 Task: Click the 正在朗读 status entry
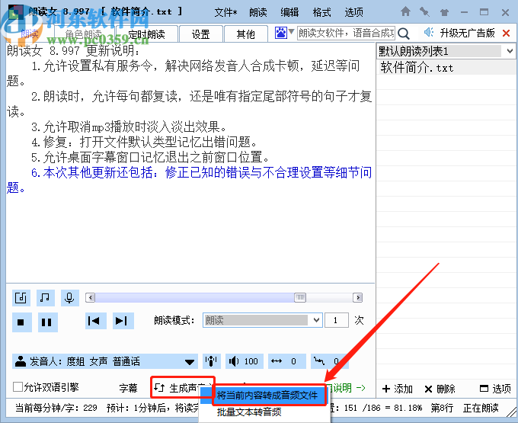[481, 408]
